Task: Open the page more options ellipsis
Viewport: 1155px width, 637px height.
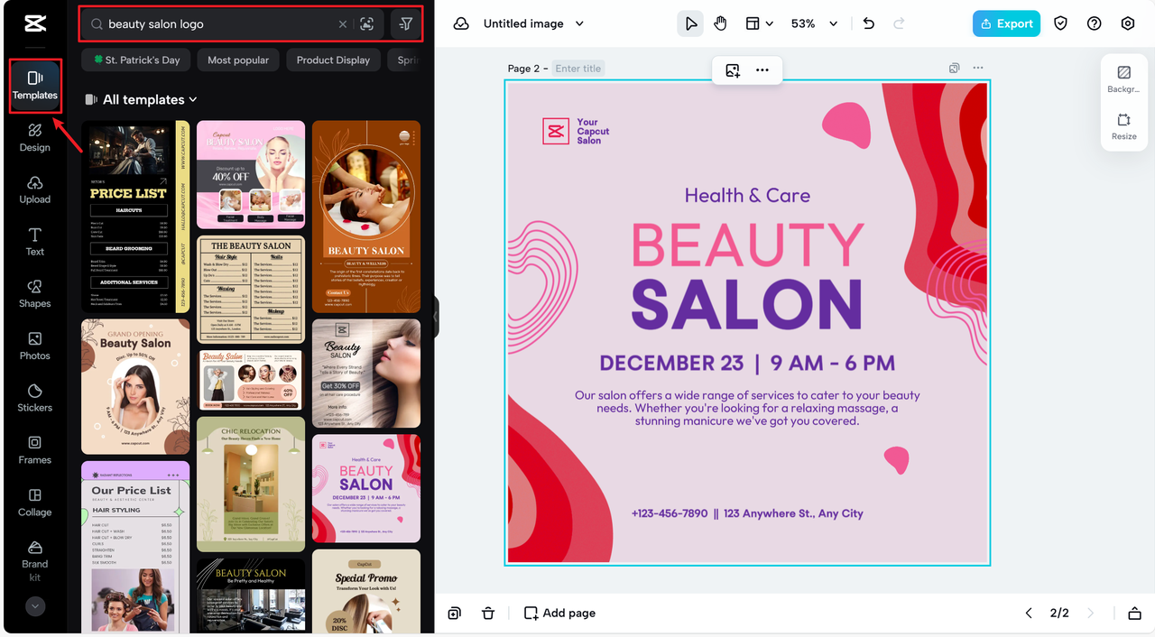Action: 978,68
